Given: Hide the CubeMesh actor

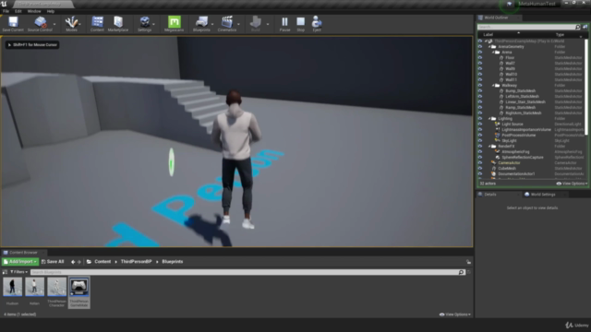Looking at the screenshot, I should click(480, 168).
